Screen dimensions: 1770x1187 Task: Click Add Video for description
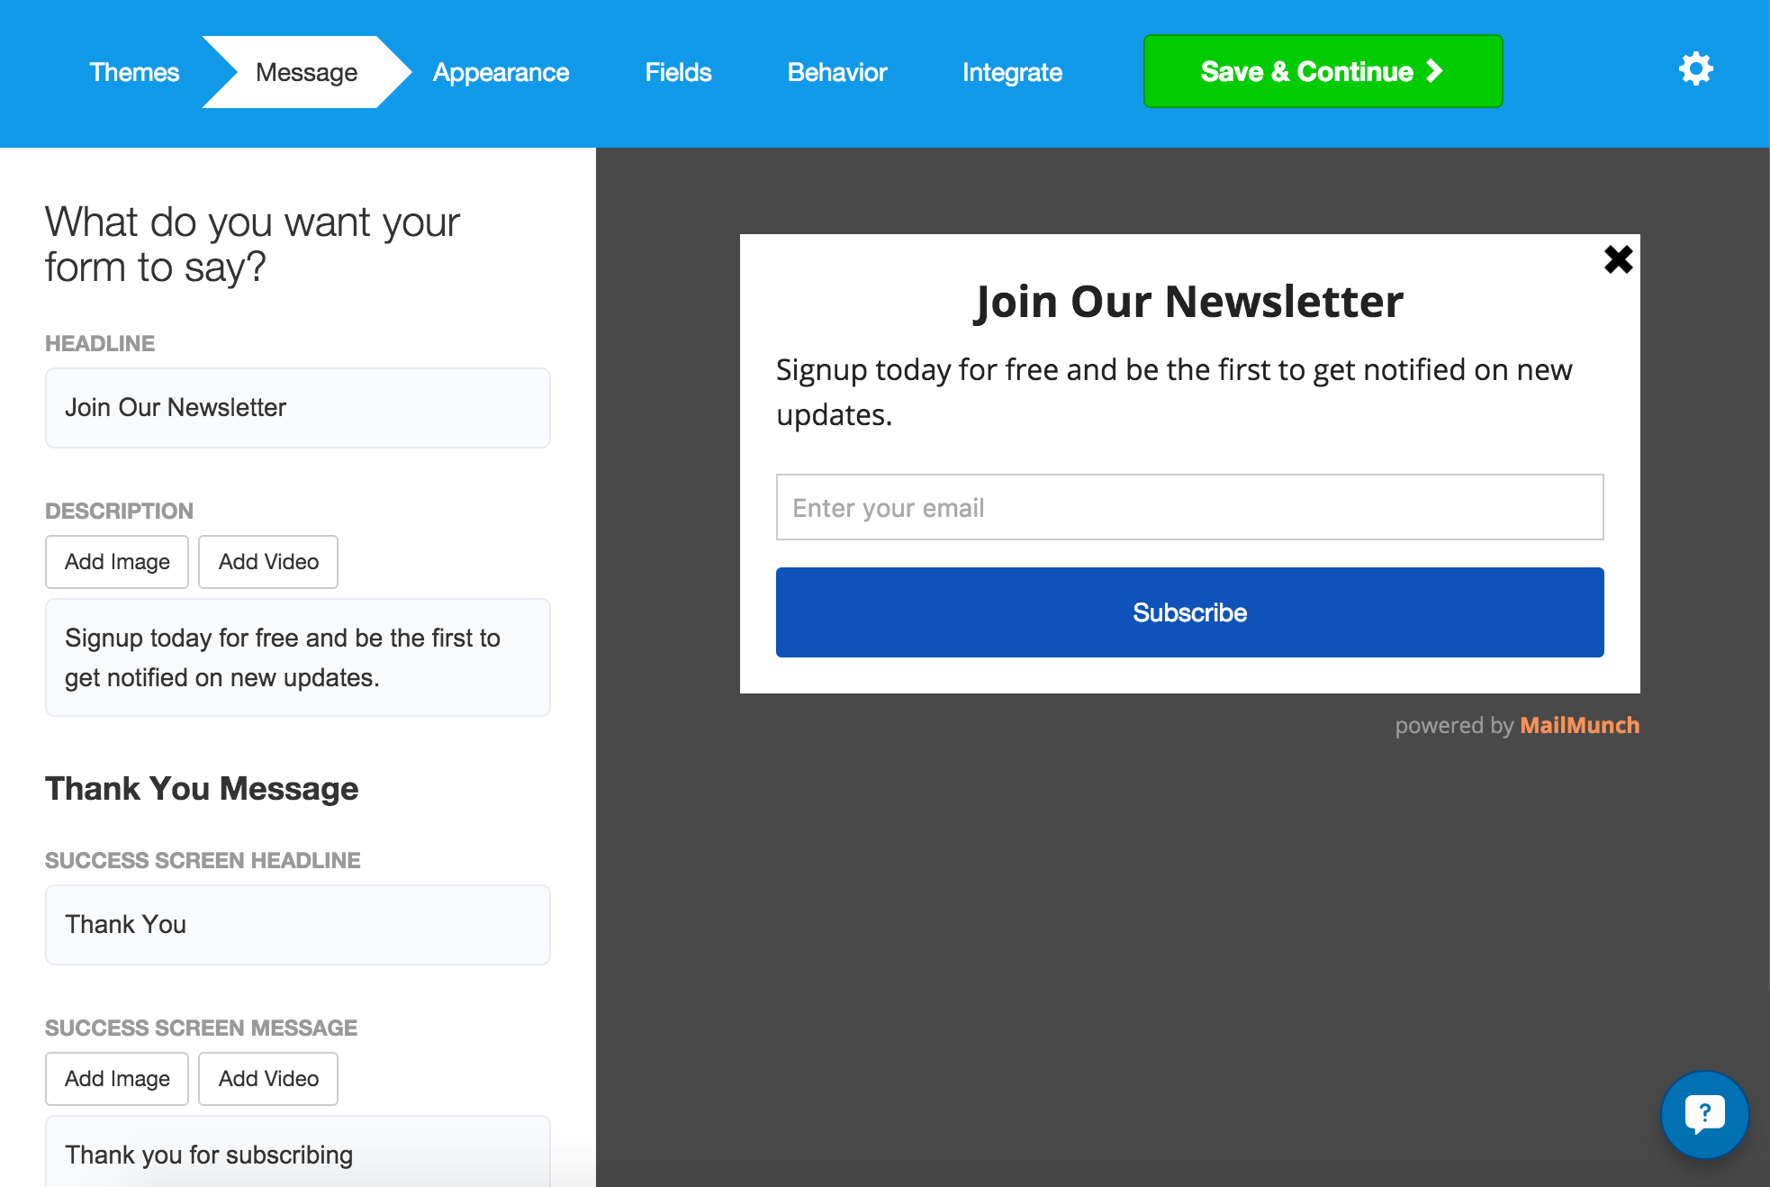(267, 562)
